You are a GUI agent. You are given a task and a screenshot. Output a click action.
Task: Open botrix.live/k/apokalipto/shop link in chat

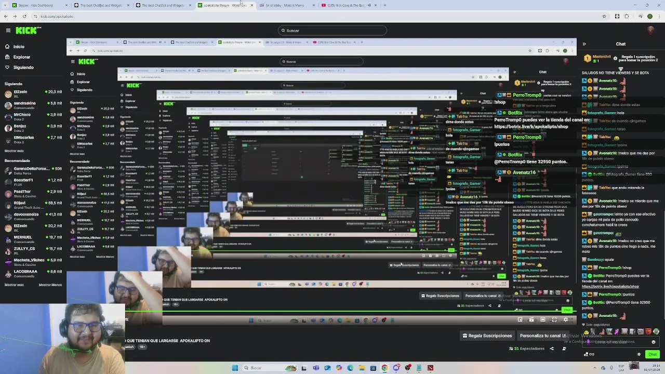(610, 287)
